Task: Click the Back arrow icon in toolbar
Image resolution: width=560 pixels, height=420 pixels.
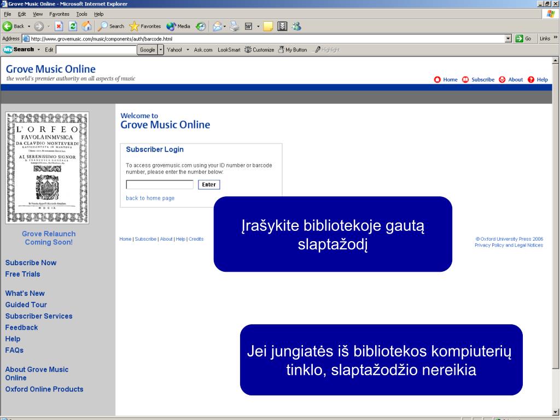Action: 7,26
